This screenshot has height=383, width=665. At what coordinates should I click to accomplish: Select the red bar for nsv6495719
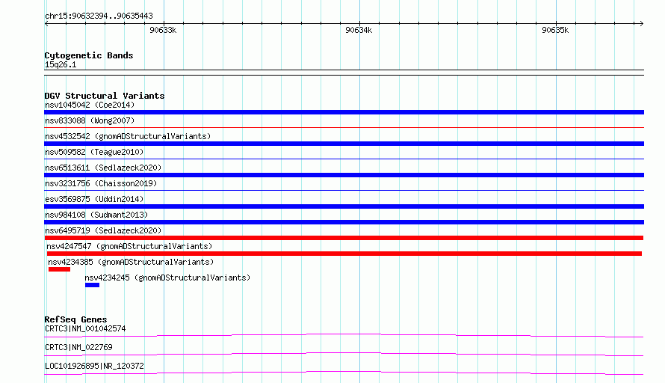click(x=344, y=238)
